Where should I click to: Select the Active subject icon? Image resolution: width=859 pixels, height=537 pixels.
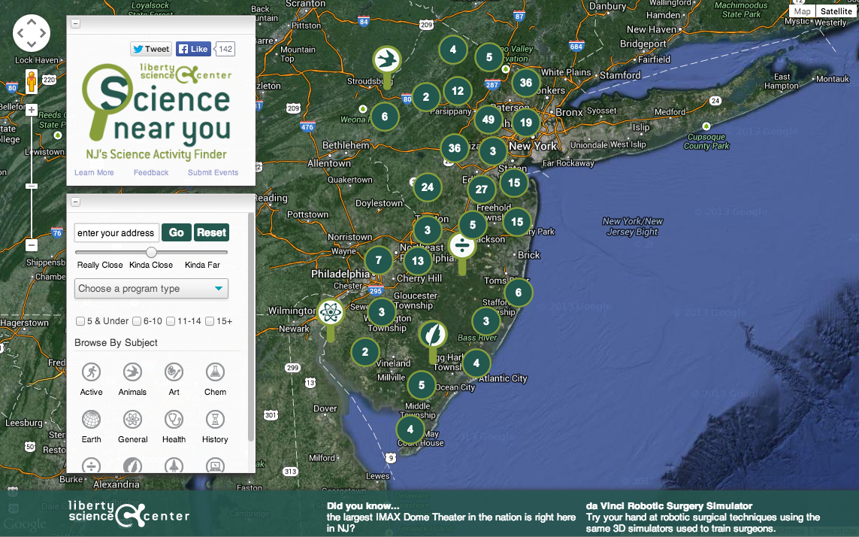pos(92,372)
